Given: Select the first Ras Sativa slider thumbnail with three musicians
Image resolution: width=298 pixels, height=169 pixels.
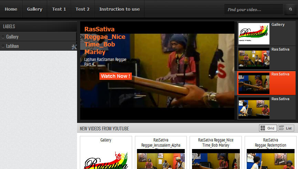Looking at the screenshot, I should [x=254, y=59].
